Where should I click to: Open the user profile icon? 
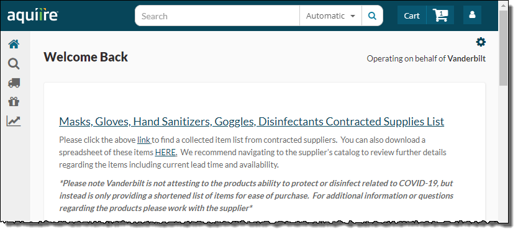[472, 15]
